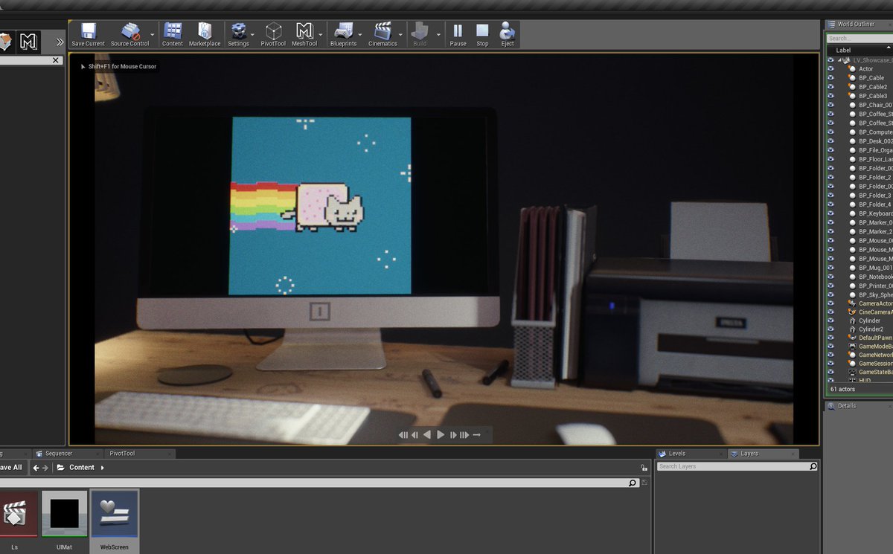This screenshot has width=893, height=554.
Task: Click the Content Browser search bar
Action: [319, 483]
